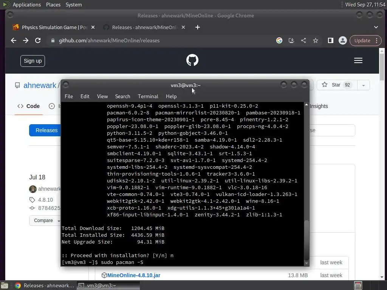The height and width of the screenshot is (290, 387).
Task: Open Chrome side panel icon
Action: click(x=330, y=40)
